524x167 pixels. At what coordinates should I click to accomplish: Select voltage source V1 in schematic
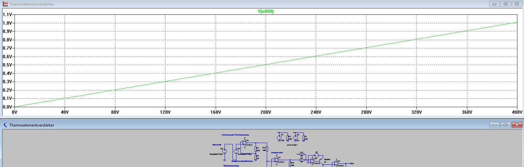pyautogui.click(x=279, y=138)
